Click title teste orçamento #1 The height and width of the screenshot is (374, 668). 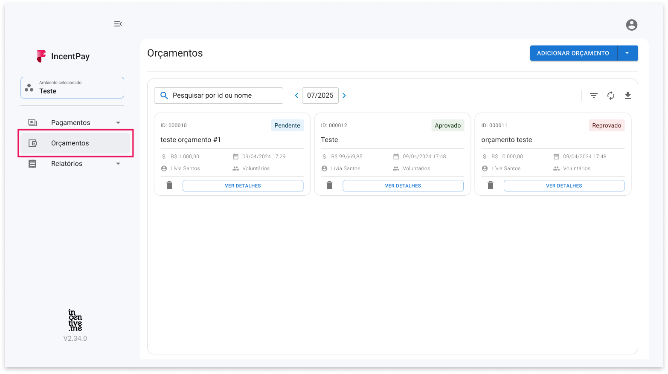point(191,140)
